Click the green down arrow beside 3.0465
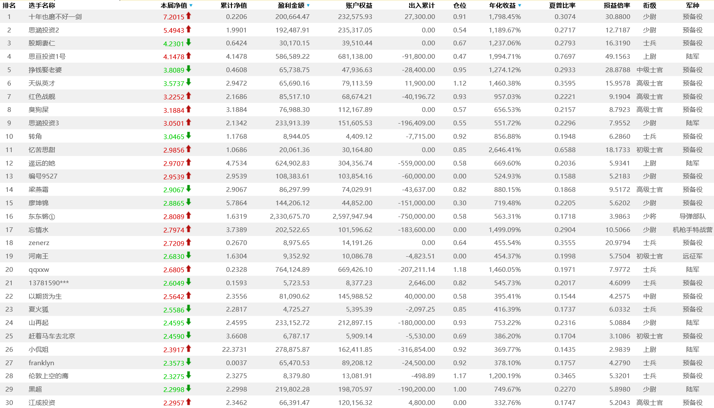Screen dimensions: 714x408 pos(188,136)
